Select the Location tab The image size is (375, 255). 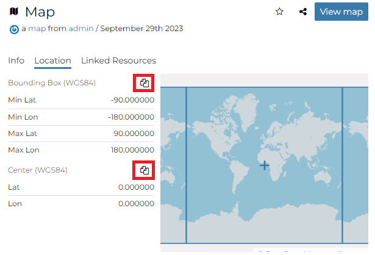[x=52, y=60]
